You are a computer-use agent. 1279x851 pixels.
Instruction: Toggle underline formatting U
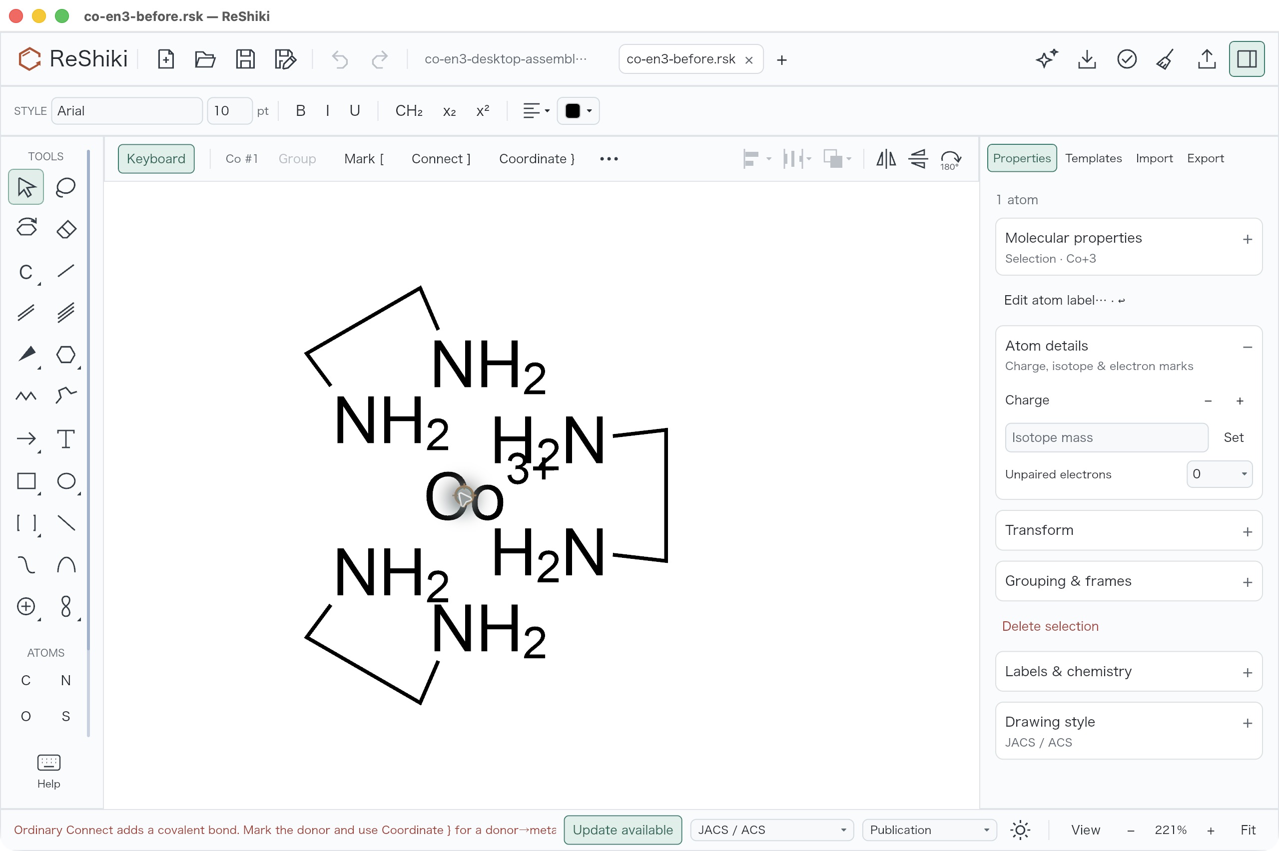tap(355, 111)
